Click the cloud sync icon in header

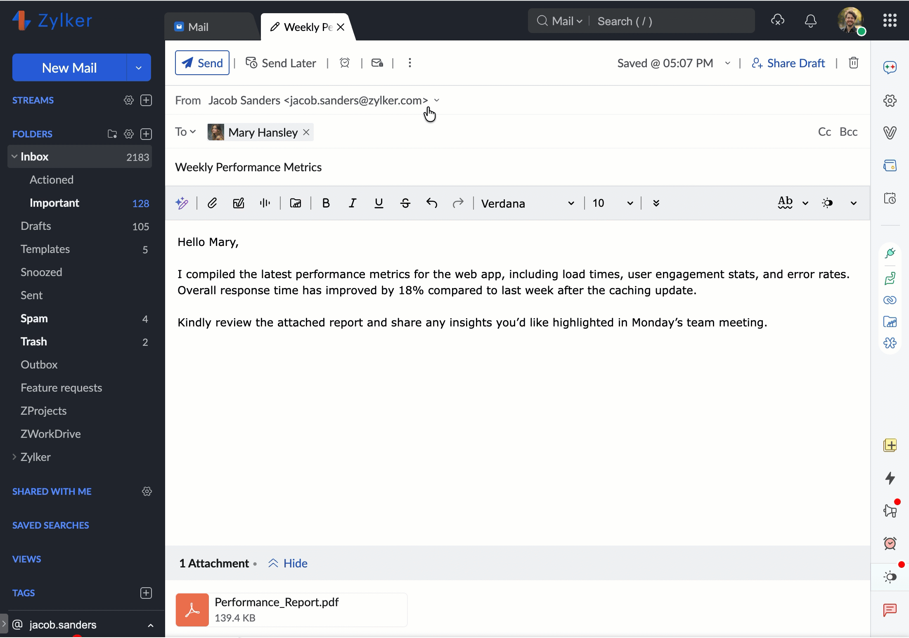tap(778, 20)
